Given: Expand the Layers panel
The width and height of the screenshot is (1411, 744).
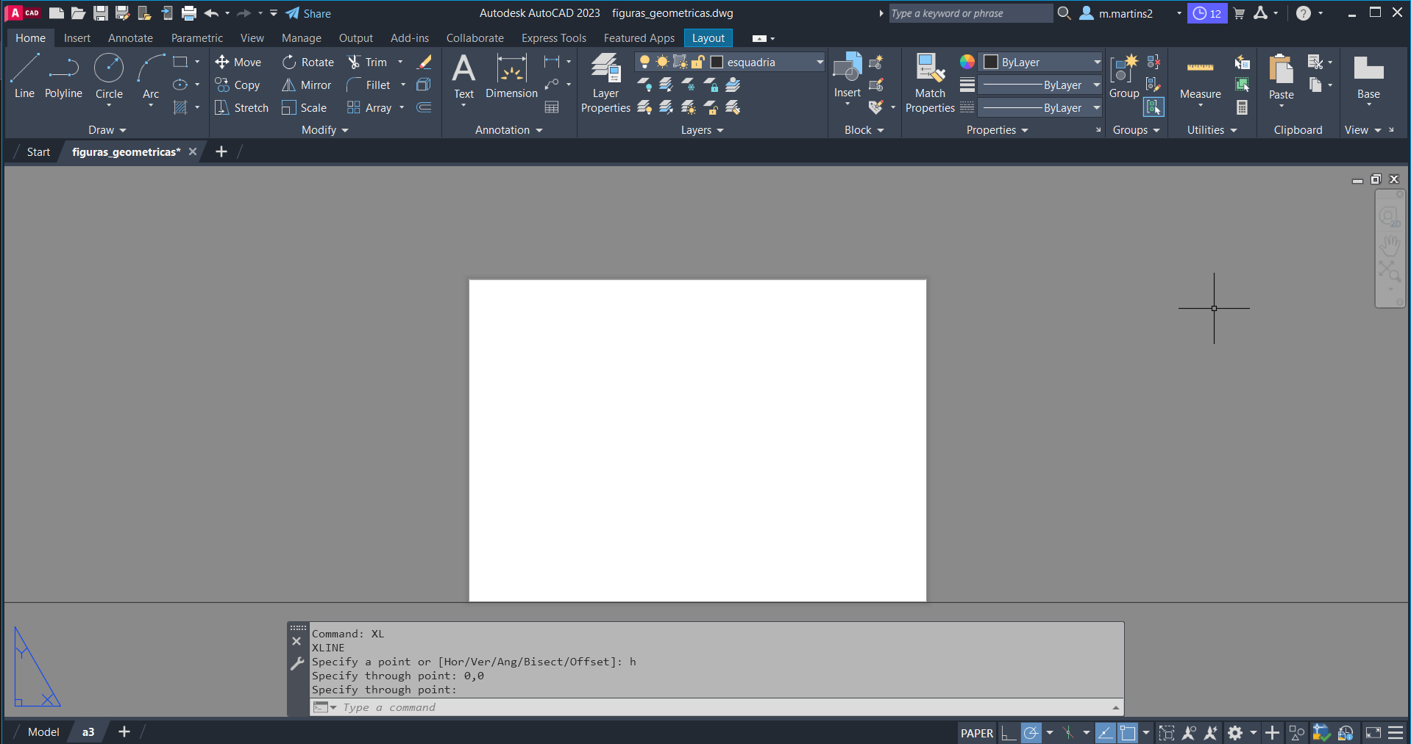Looking at the screenshot, I should (703, 130).
